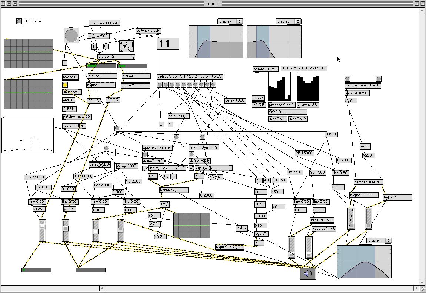Click the noise~ object
426x293 pixels.
(x=258, y=98)
